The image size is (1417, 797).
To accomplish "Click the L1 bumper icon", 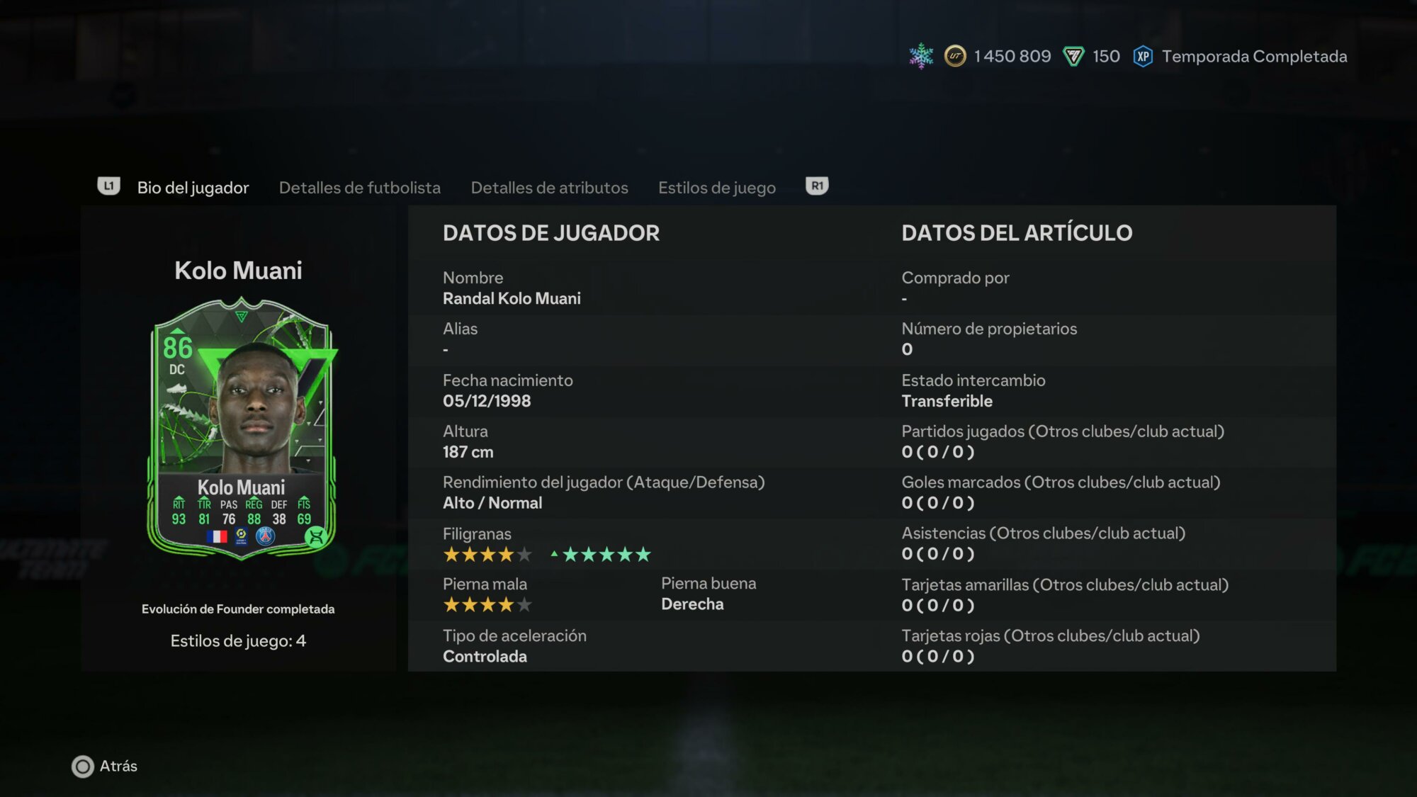I will (108, 186).
